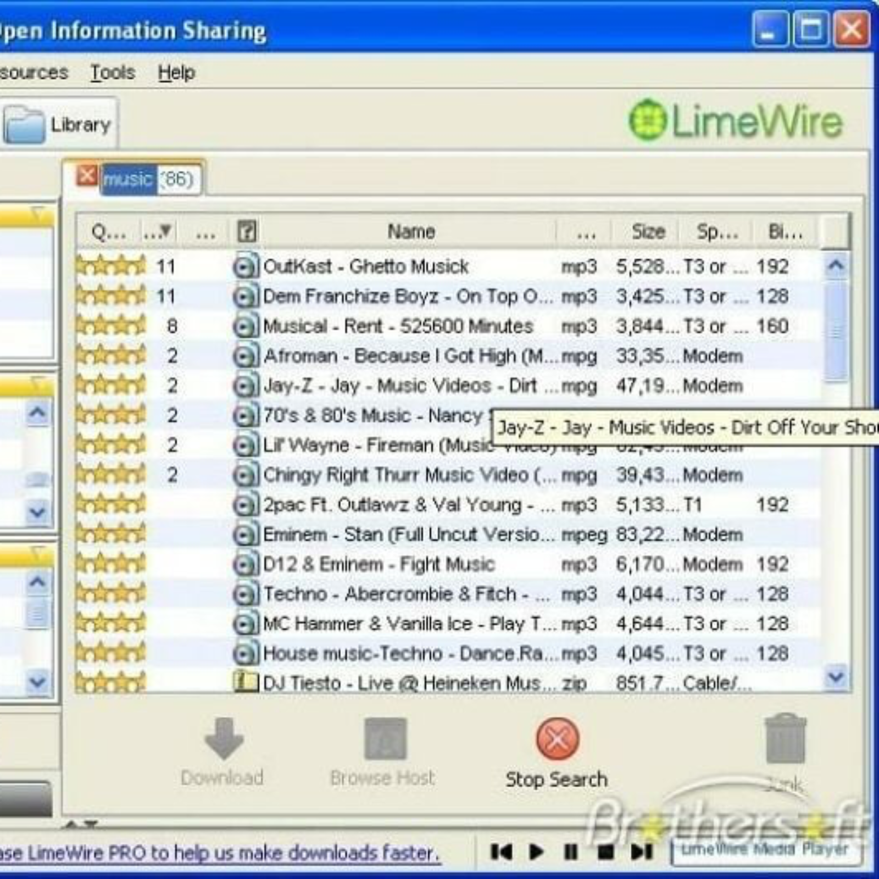Screen dimensions: 879x879
Task: Pause the media player playback
Action: 571,852
